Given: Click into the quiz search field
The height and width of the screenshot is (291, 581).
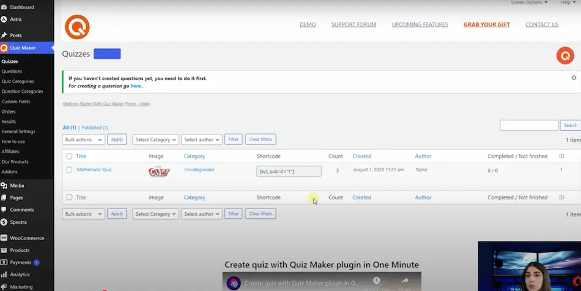Looking at the screenshot, I should coord(529,125).
